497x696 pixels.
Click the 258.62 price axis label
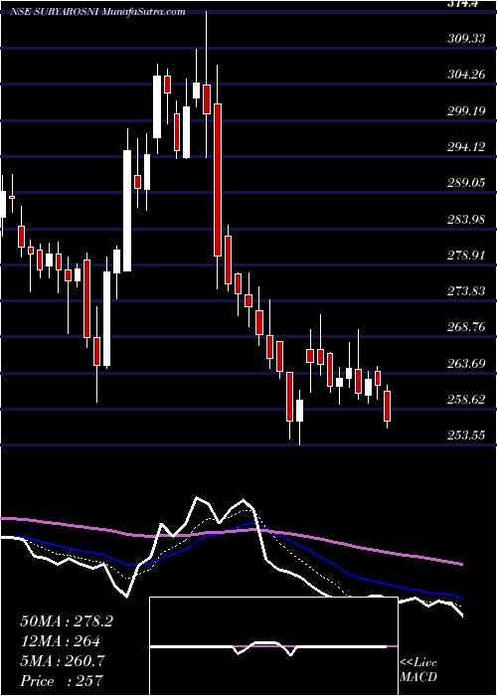[x=465, y=399]
